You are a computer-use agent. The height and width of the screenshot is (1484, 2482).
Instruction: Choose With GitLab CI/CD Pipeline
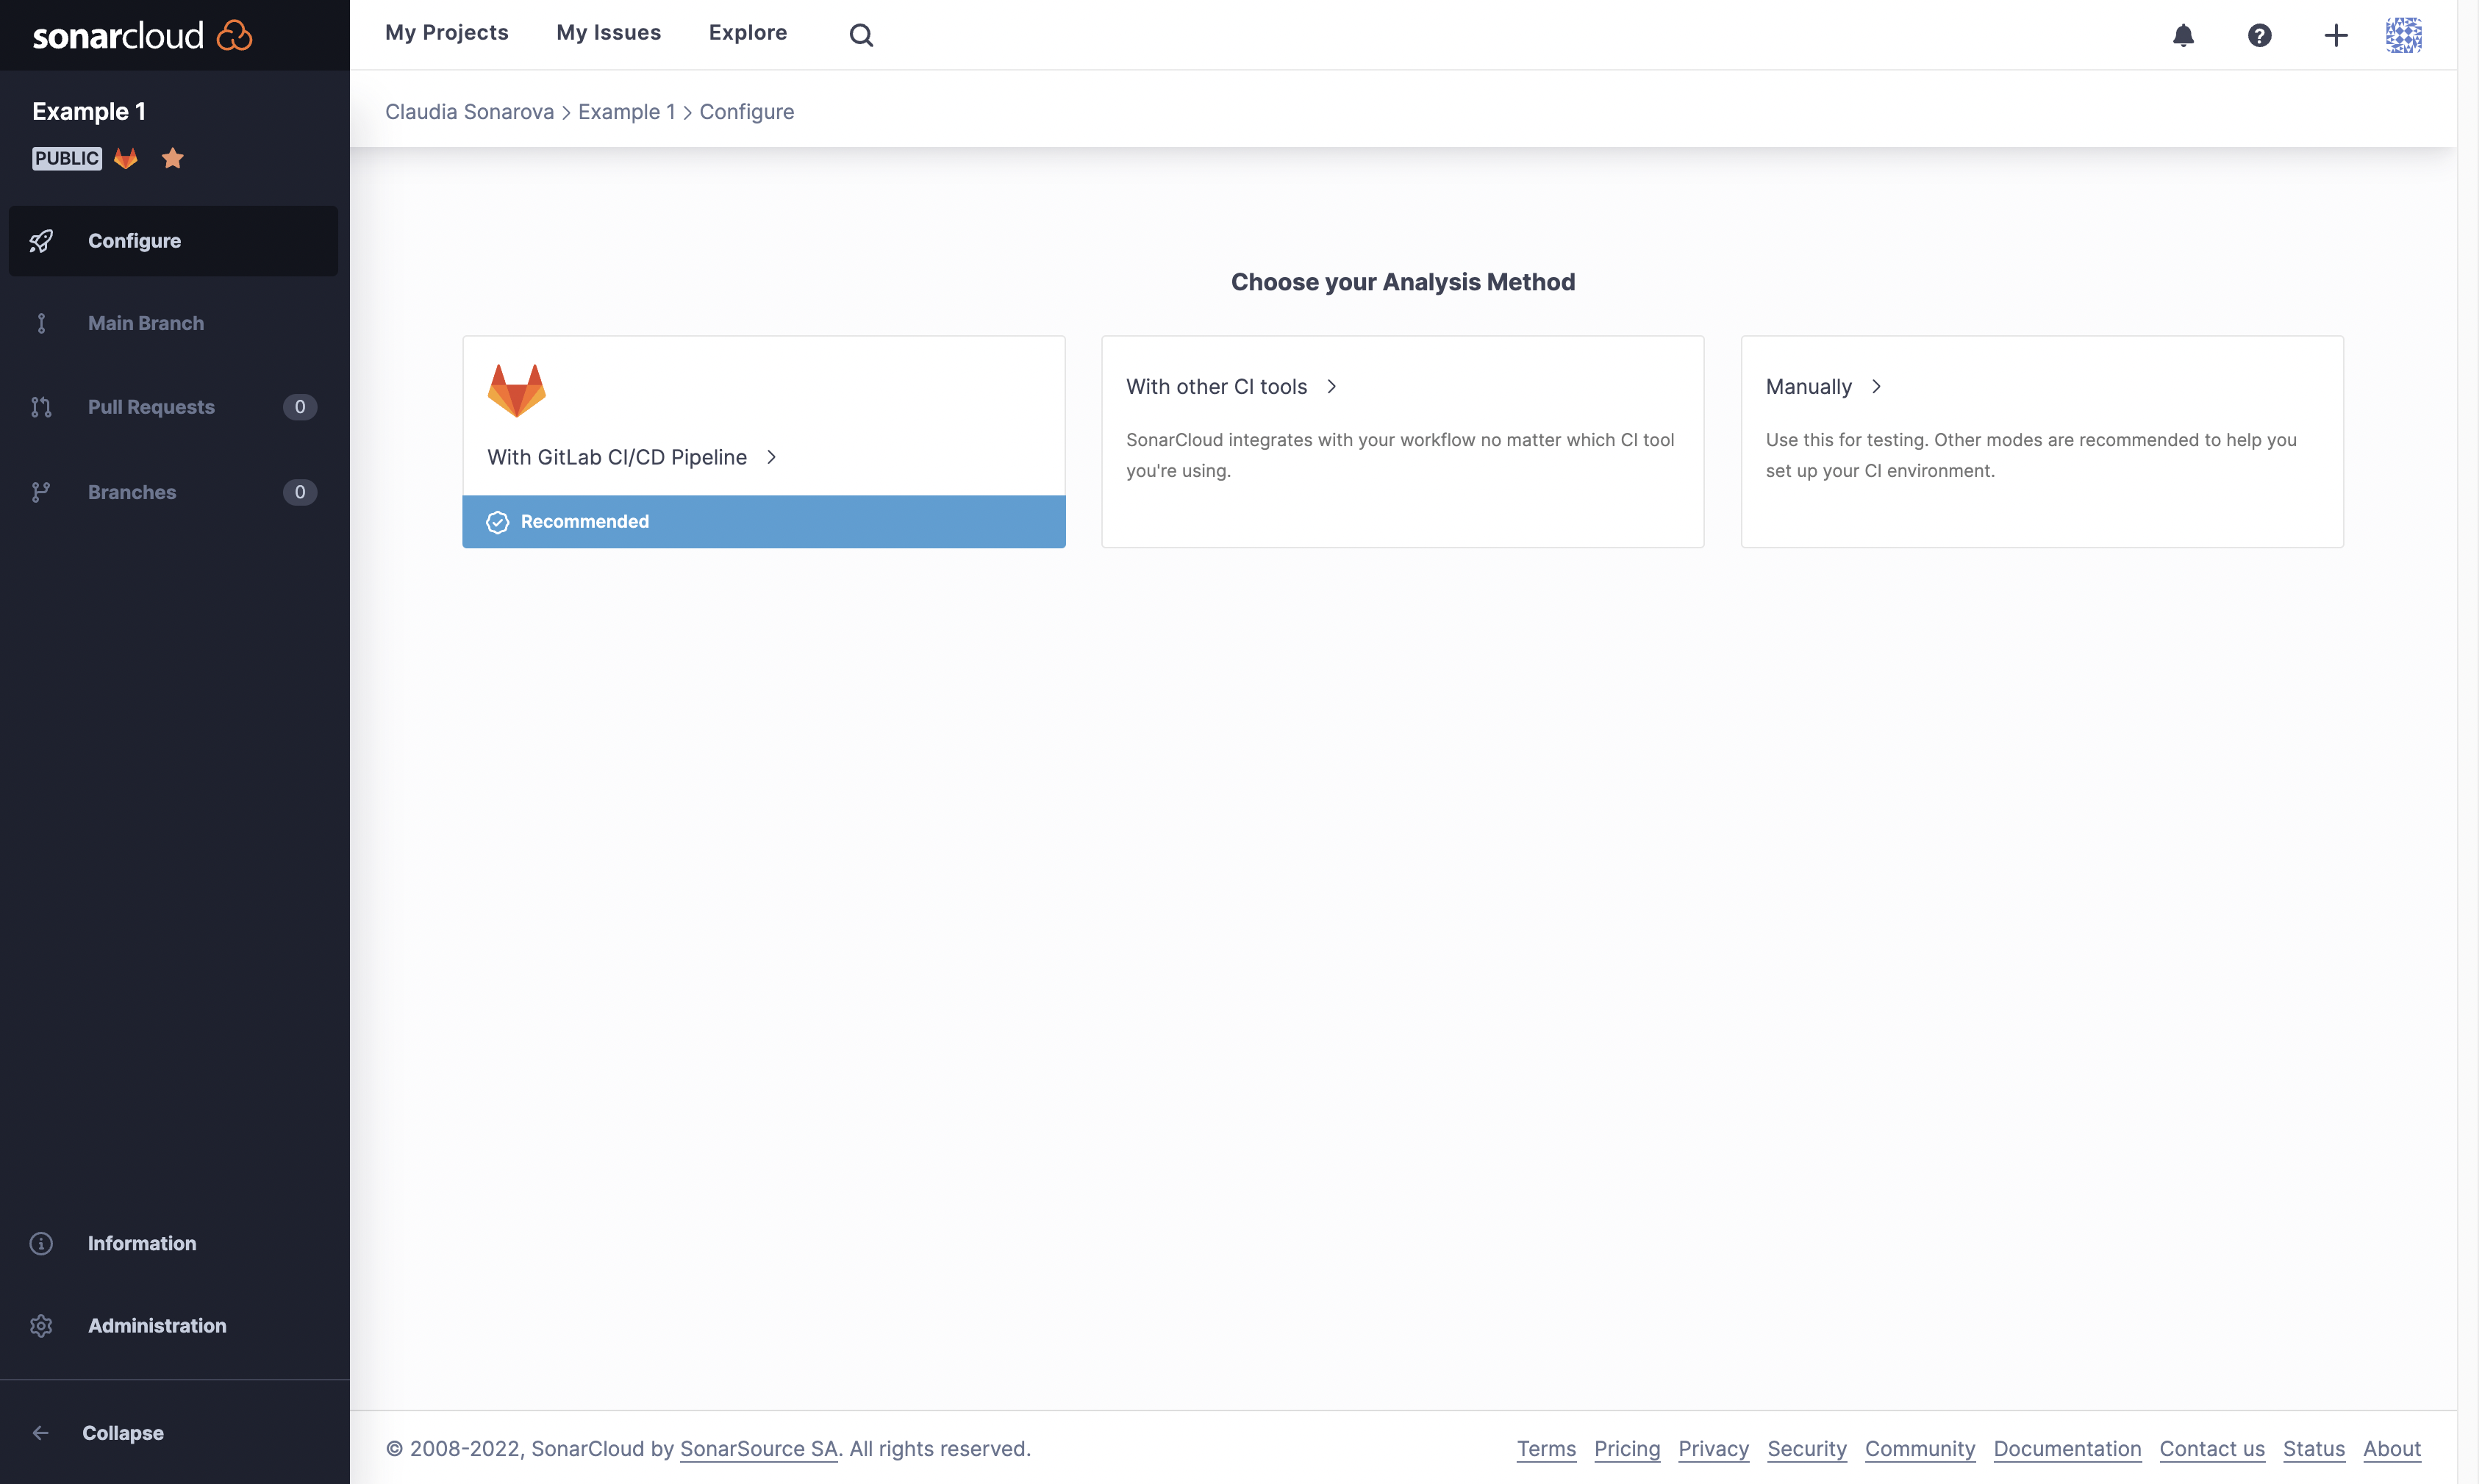(617, 457)
